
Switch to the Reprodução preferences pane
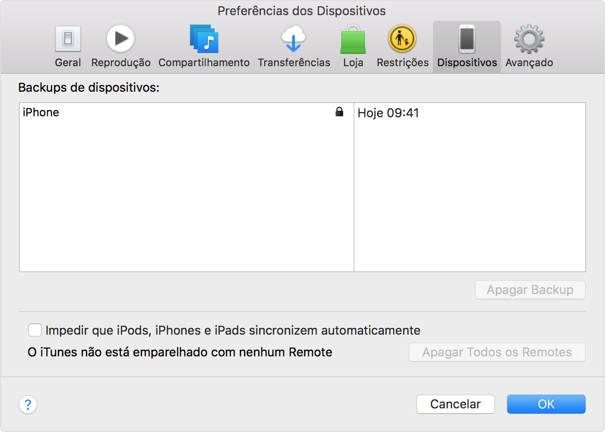[121, 46]
